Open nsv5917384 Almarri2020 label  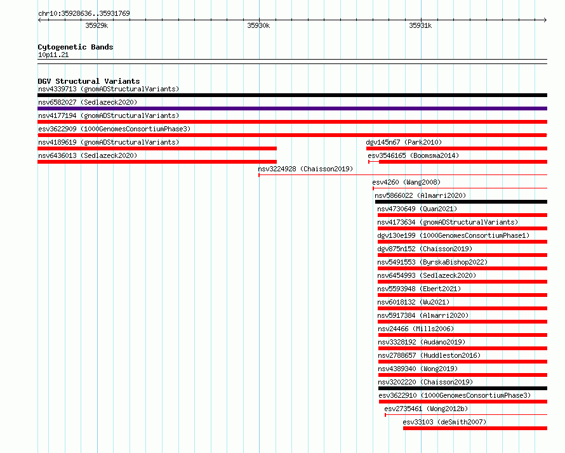423,315
